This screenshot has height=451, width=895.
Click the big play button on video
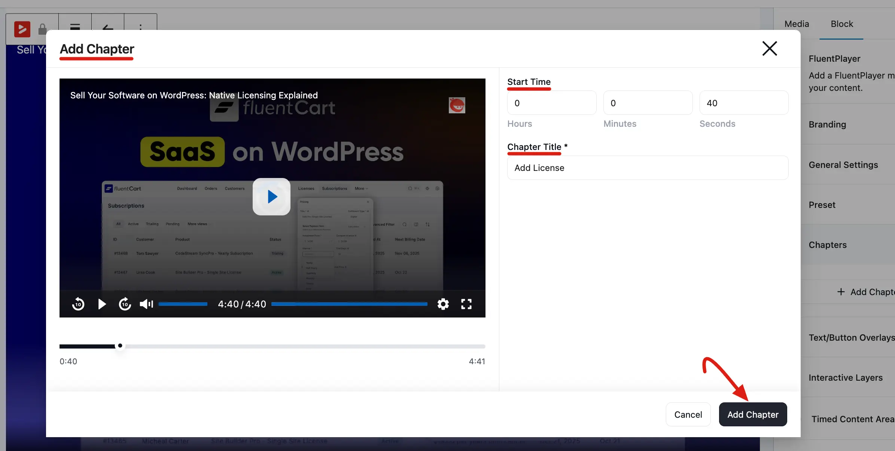click(x=271, y=197)
